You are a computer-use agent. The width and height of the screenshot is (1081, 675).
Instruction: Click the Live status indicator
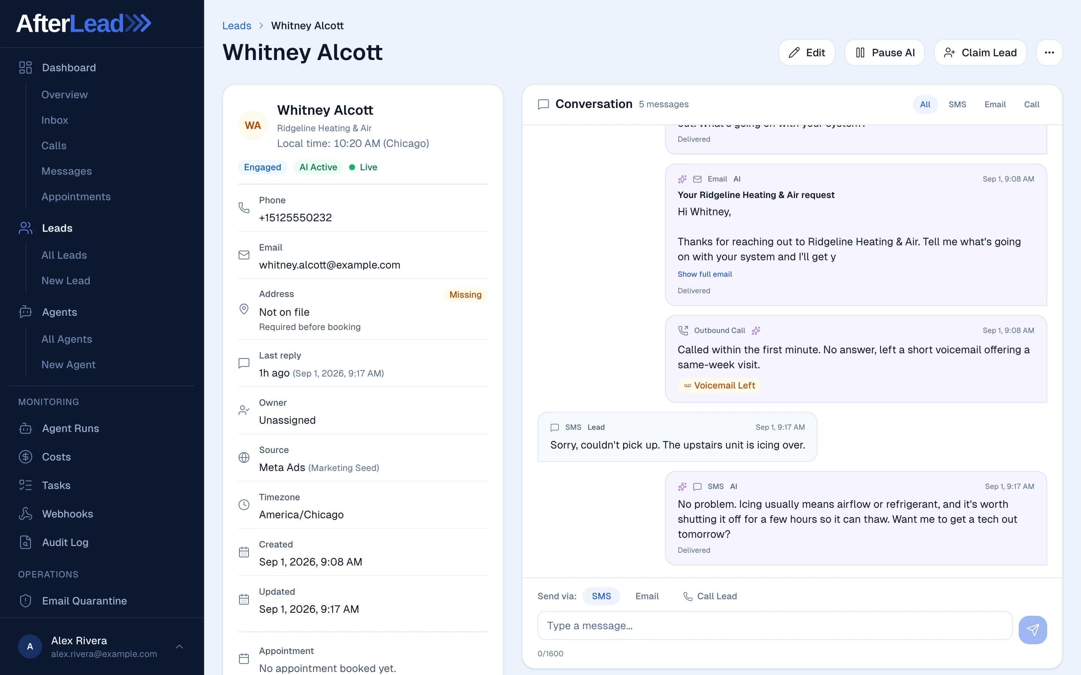click(x=363, y=167)
